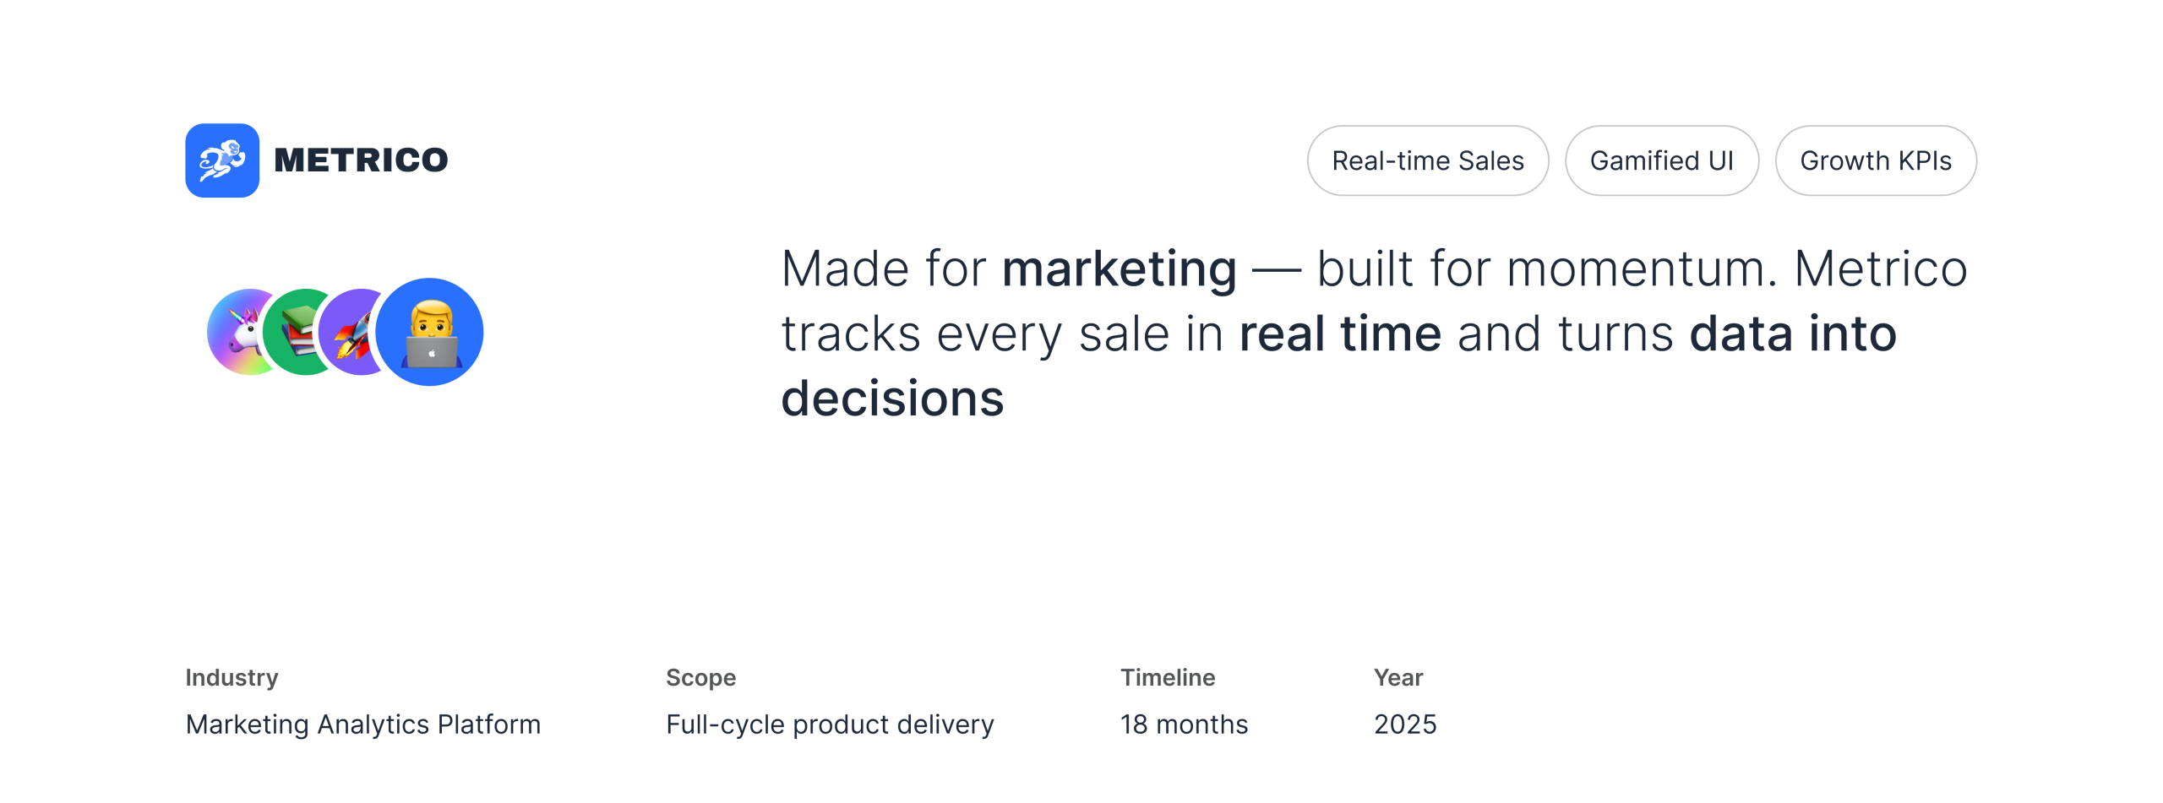
Task: Select the Marketing Analytics Platform text
Action: click(x=362, y=724)
